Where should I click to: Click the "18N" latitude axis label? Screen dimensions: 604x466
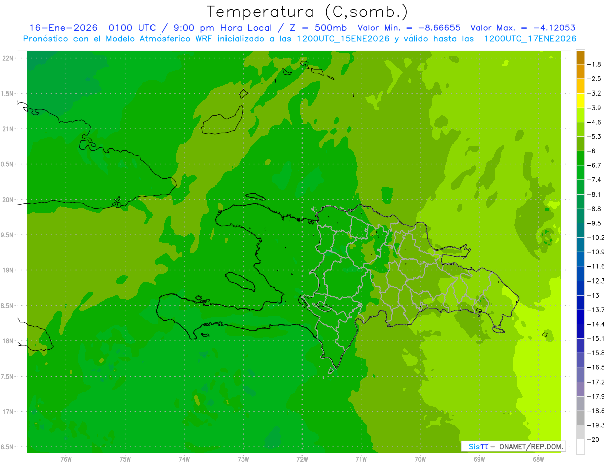(8, 341)
